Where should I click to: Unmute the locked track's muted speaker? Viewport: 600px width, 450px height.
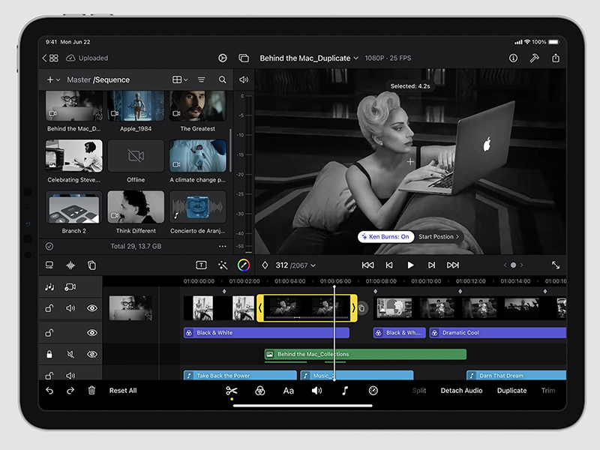[70, 354]
